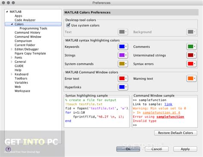203x157 pixels.
Task: Click Restore Default Colors button
Action: tap(176, 133)
